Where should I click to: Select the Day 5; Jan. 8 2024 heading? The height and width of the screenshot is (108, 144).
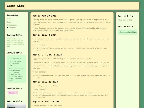(45, 35)
